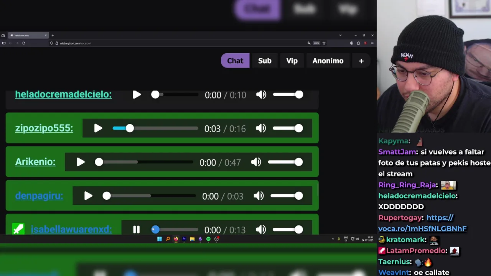This screenshot has width=491, height=276.
Task: Click the page's vertical scrollbar
Action: pyautogui.click(x=318, y=189)
